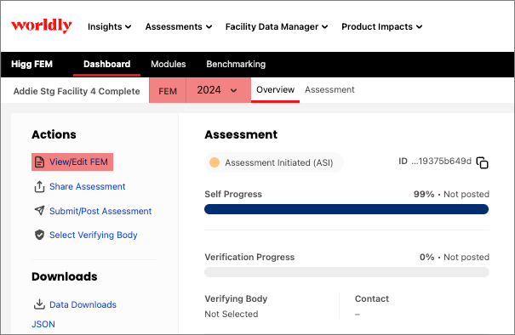Click the Self Progress bar
This screenshot has height=335, width=515.
pyautogui.click(x=346, y=209)
